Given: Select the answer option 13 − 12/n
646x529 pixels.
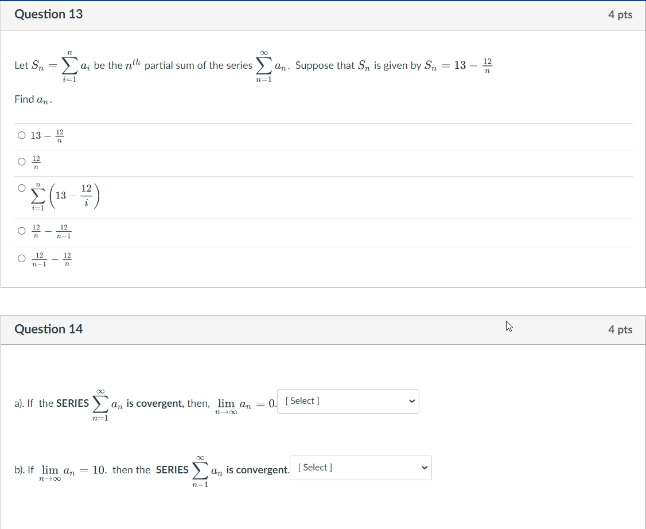Looking at the screenshot, I should pyautogui.click(x=21, y=135).
